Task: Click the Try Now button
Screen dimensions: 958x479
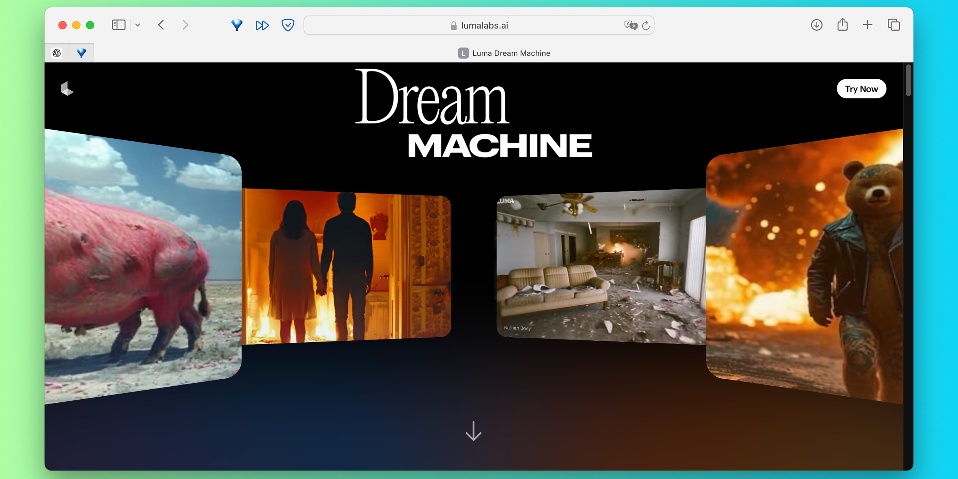Action: (861, 89)
